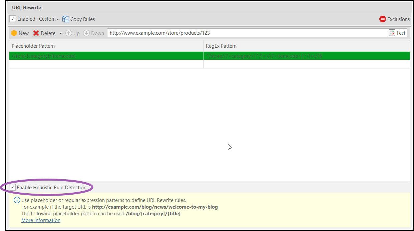Expand the Delete button's dropdown arrow

click(x=61, y=33)
